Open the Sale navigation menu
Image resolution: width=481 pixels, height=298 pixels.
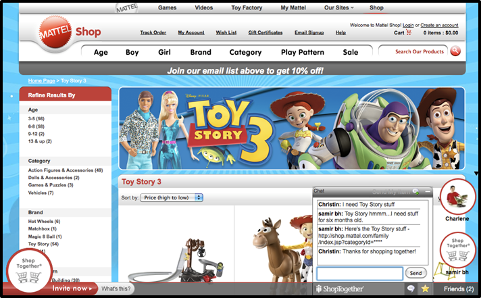point(351,52)
